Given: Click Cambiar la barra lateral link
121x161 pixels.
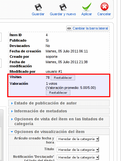Looking at the screenshot, I should pyautogui.click(x=90, y=28).
